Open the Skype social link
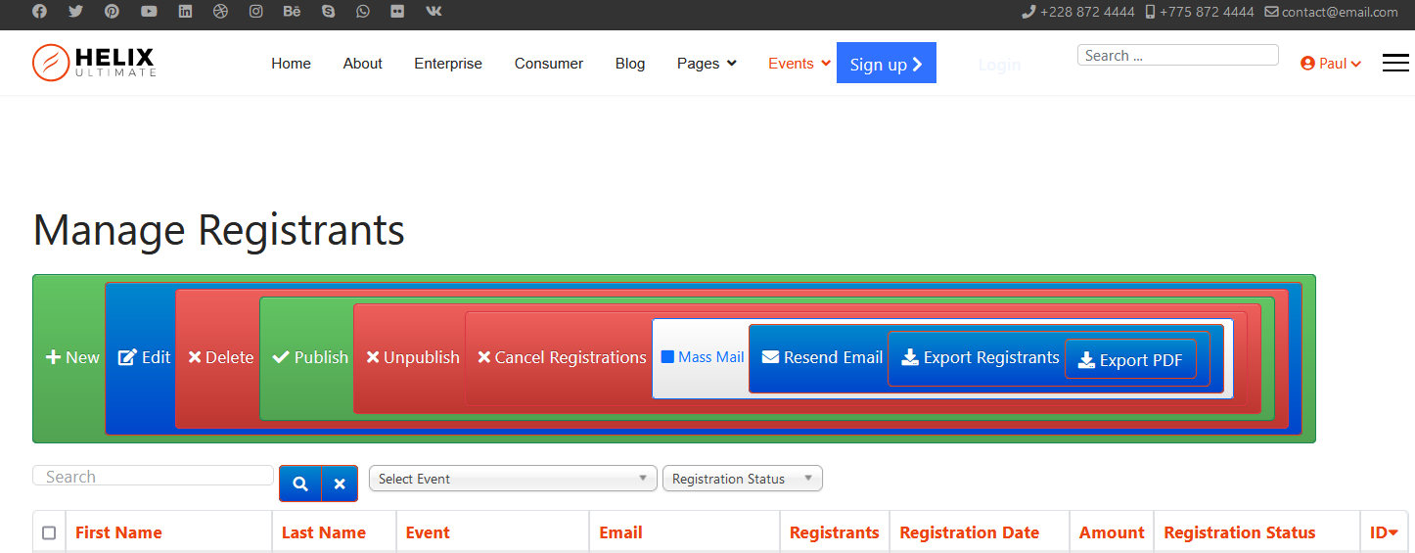Screen dimensions: 1415x553 pyautogui.click(x=328, y=12)
